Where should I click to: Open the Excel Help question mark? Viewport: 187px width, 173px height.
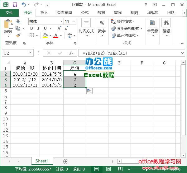click(x=146, y=5)
